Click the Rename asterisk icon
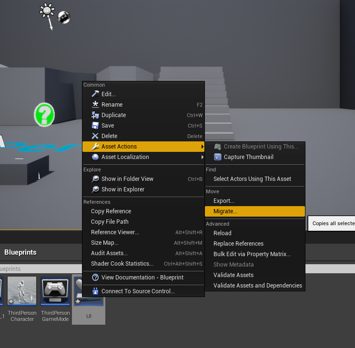Viewport: 355px width, 348px height. coord(95,104)
